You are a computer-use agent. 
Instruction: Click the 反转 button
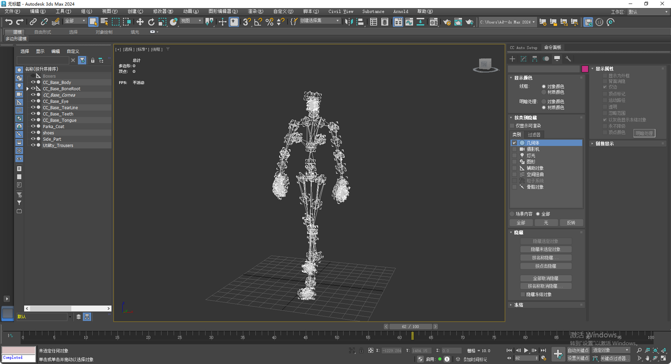[571, 223]
